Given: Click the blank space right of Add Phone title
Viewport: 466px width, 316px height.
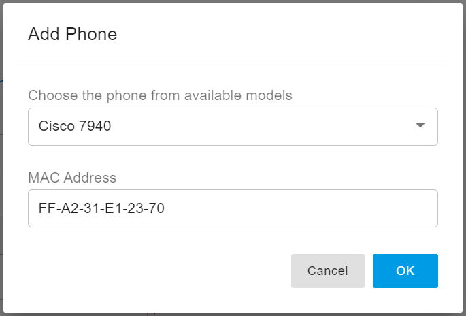Looking at the screenshot, I should point(286,35).
